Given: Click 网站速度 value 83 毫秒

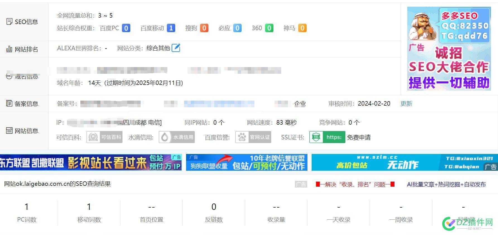Looking at the screenshot, I should [286, 122].
